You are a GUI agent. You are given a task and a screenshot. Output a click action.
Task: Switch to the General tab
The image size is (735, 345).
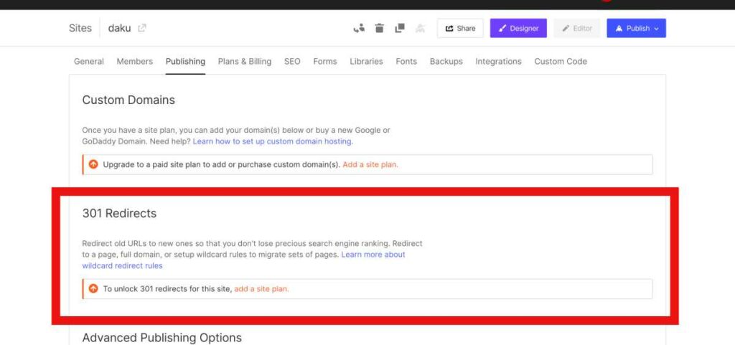tap(89, 62)
